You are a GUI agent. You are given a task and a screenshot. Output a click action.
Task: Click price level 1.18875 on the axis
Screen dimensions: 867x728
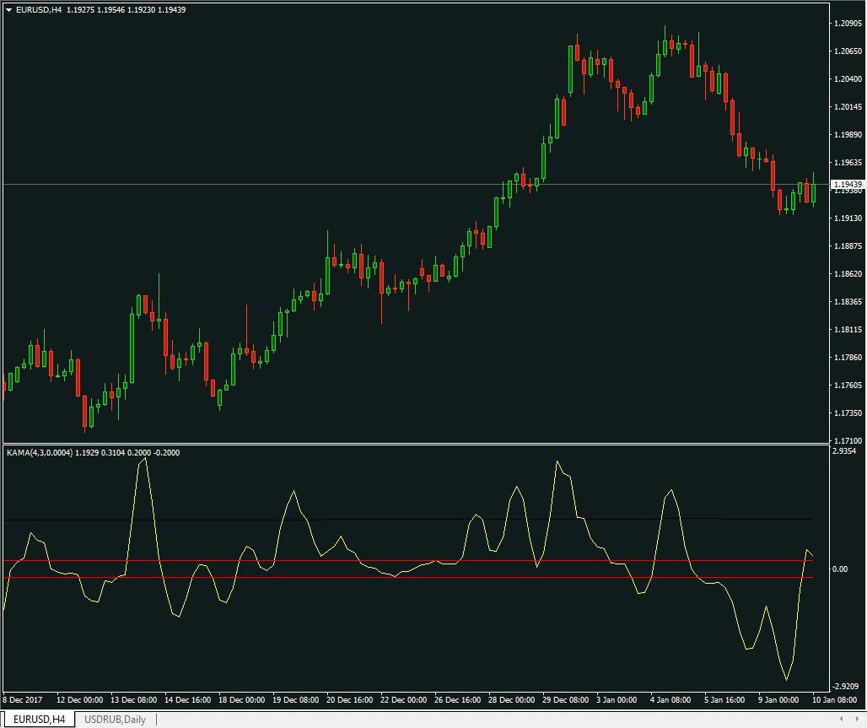848,246
